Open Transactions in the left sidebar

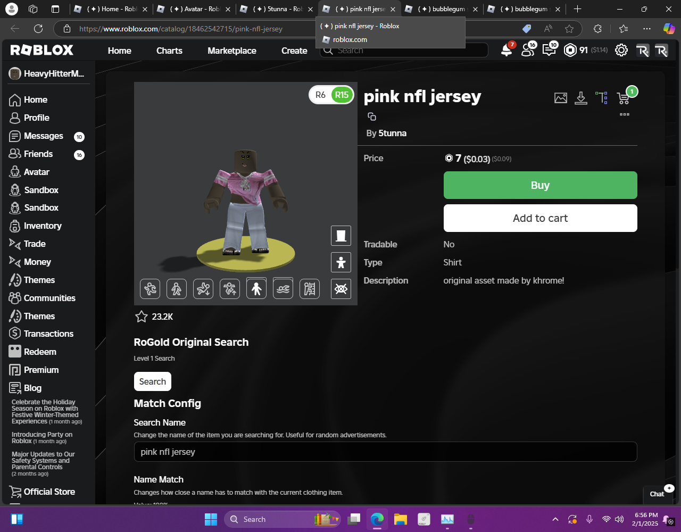pyautogui.click(x=41, y=334)
